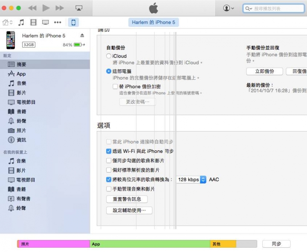
Task: Toggle 手動管理音樂和影片 checkbox
Action: point(109,189)
